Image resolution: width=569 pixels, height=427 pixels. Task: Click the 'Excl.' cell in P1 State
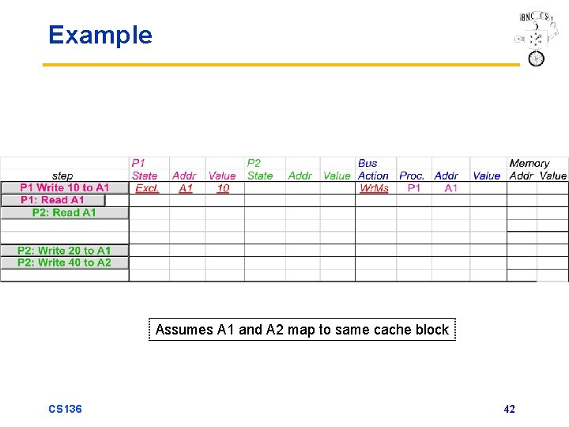pyautogui.click(x=147, y=188)
